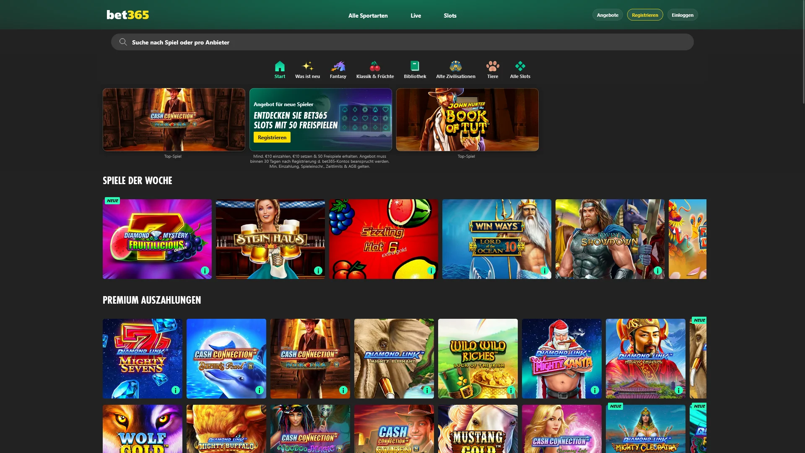Screen dimensions: 805x453
Task: Select the Bibliothek book icon
Action: click(415, 66)
